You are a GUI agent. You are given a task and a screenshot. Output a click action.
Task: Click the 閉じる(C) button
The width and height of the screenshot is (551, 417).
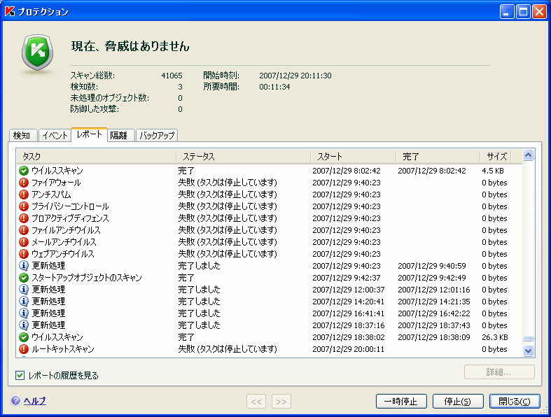click(515, 401)
